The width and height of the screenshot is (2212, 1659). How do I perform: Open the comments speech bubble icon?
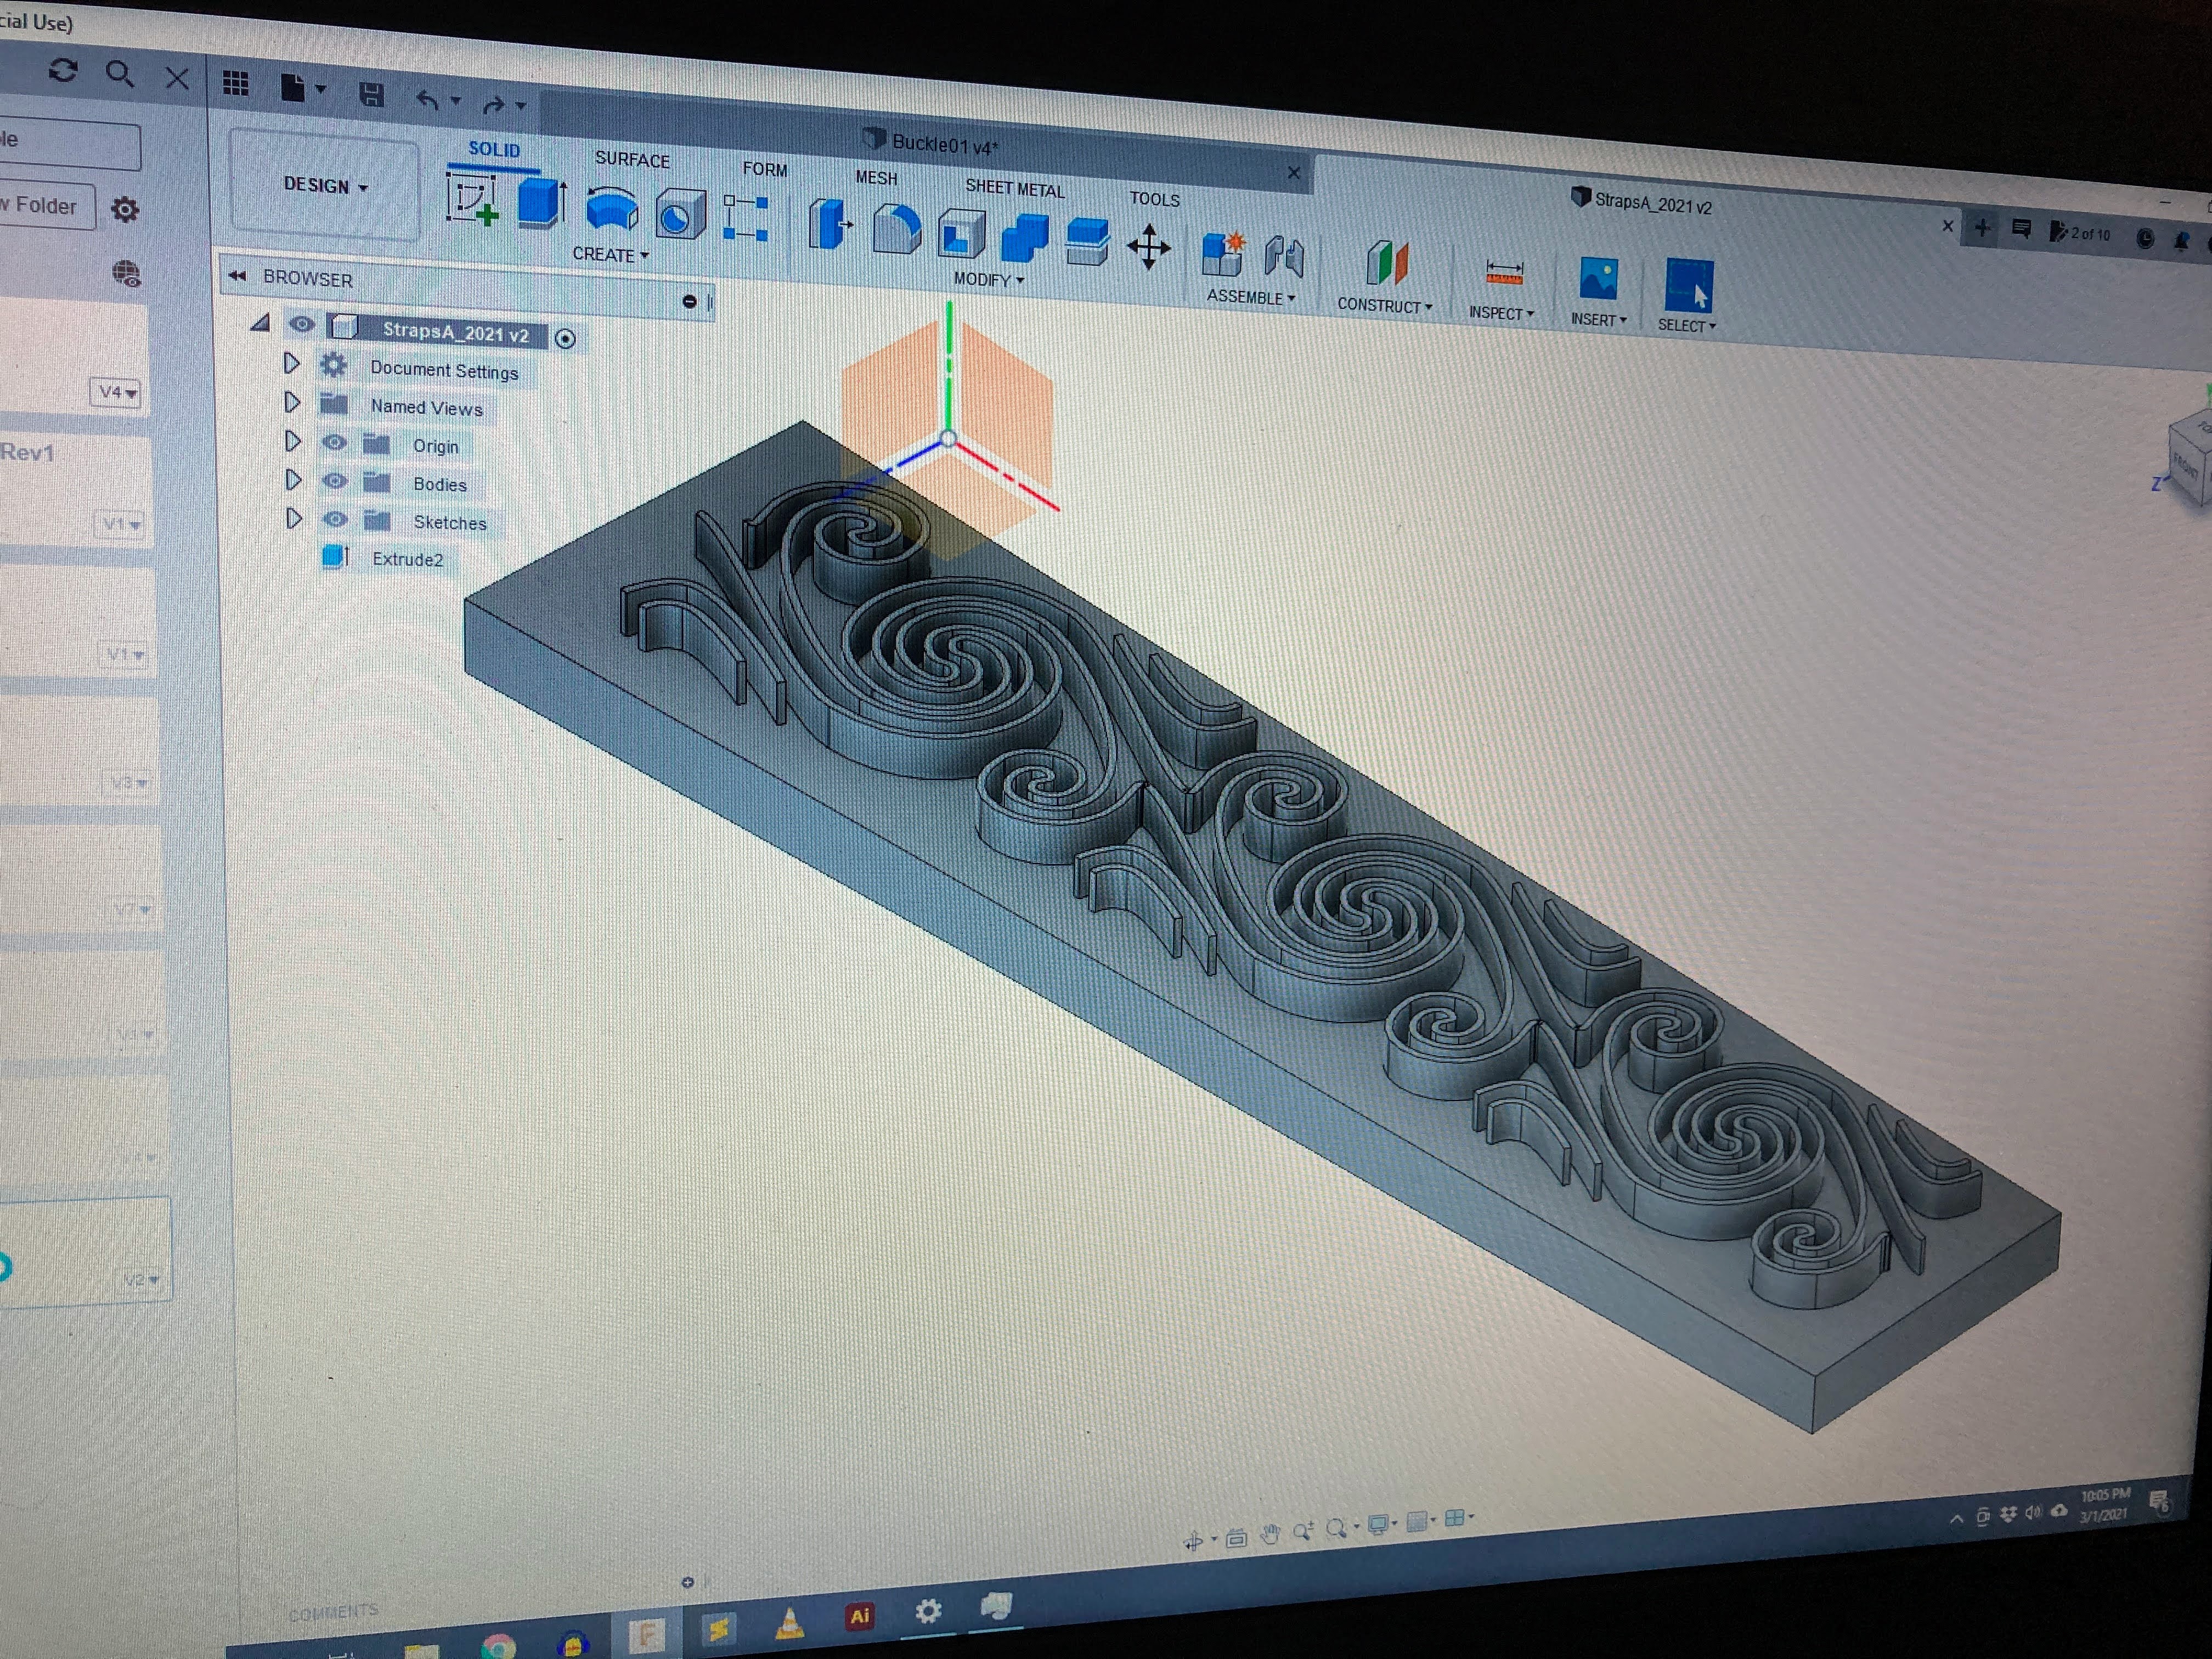click(2021, 229)
